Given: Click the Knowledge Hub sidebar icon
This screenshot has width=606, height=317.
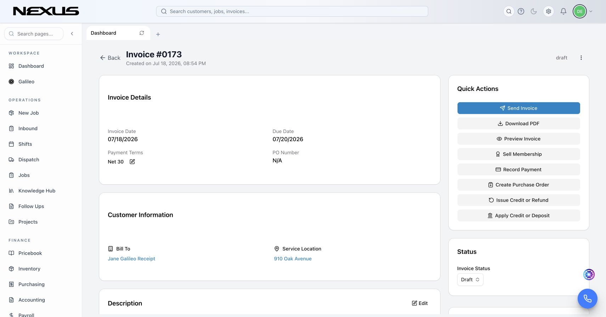Looking at the screenshot, I should click(11, 191).
